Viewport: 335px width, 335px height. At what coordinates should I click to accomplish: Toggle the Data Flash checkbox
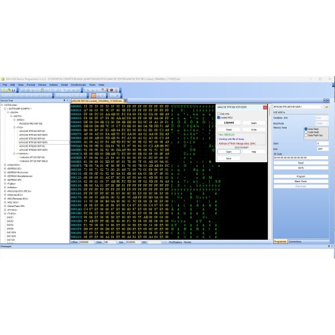[306, 129]
